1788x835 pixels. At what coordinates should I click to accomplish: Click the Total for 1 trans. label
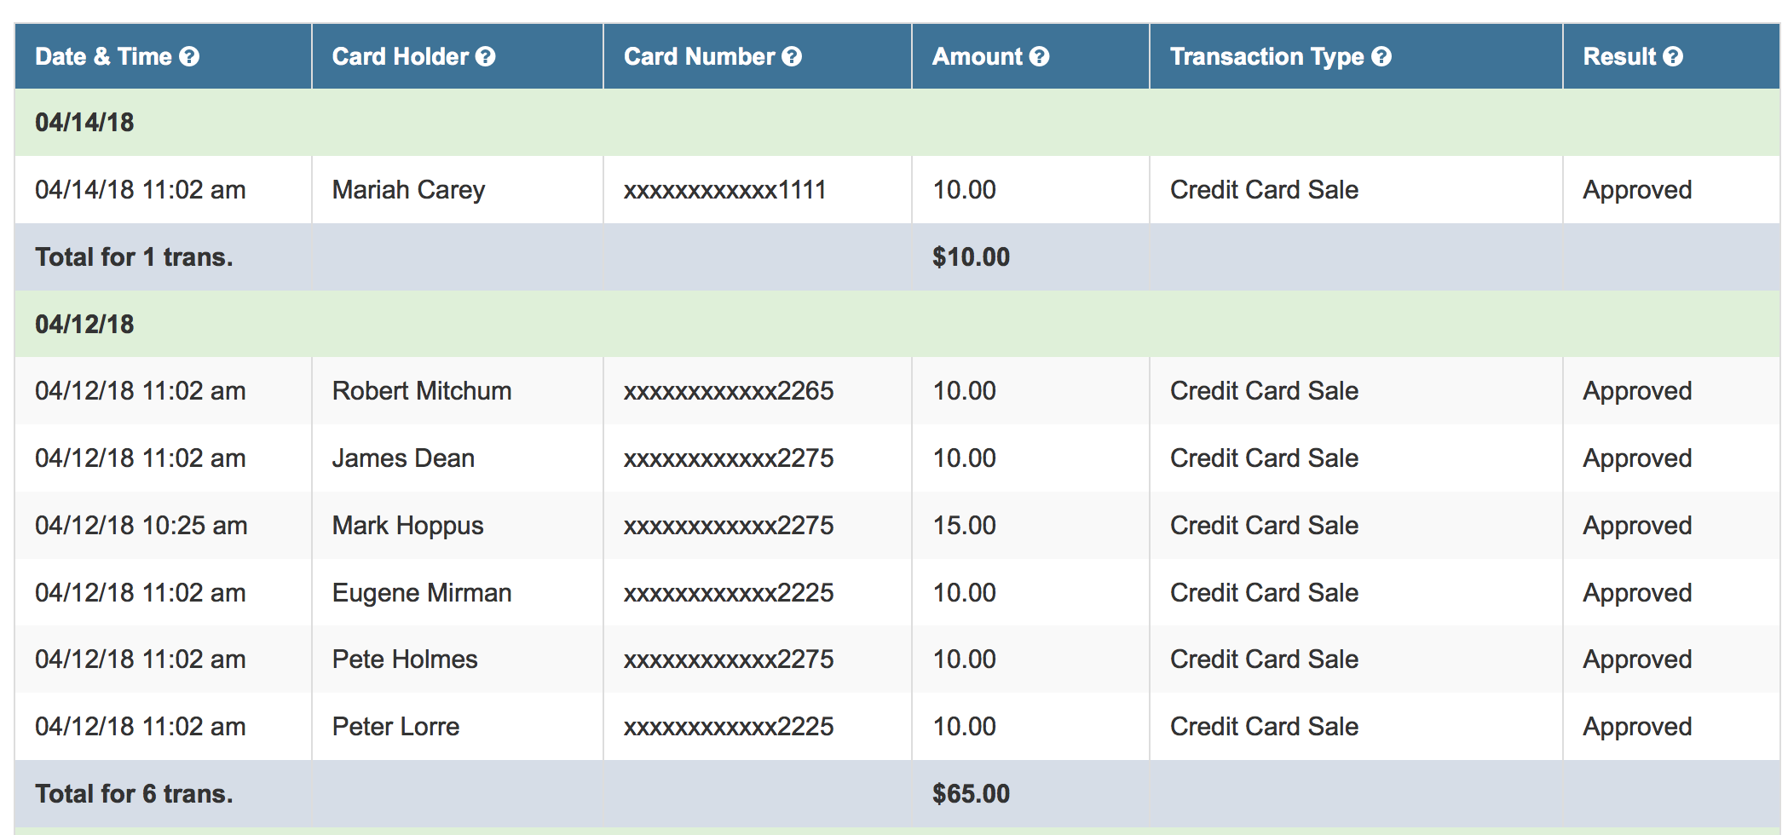point(134,257)
